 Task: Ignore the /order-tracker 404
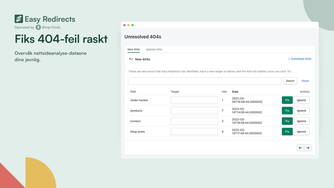[x=301, y=100]
